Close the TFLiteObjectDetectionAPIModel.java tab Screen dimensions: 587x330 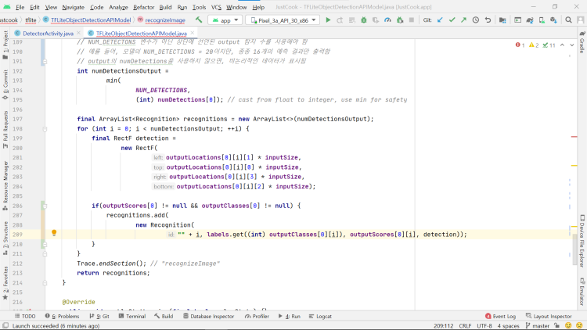(x=193, y=34)
